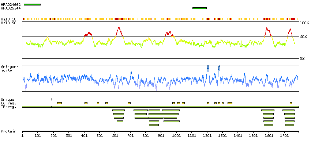The image size is (311, 146).
Task: Click the IP-reg. row label
Action: [x=8, y=107]
